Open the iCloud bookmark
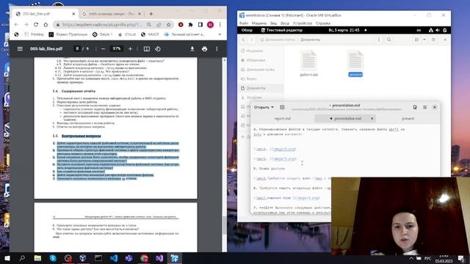Image resolution: width=470 pixels, height=264 pixels. (x=127, y=34)
